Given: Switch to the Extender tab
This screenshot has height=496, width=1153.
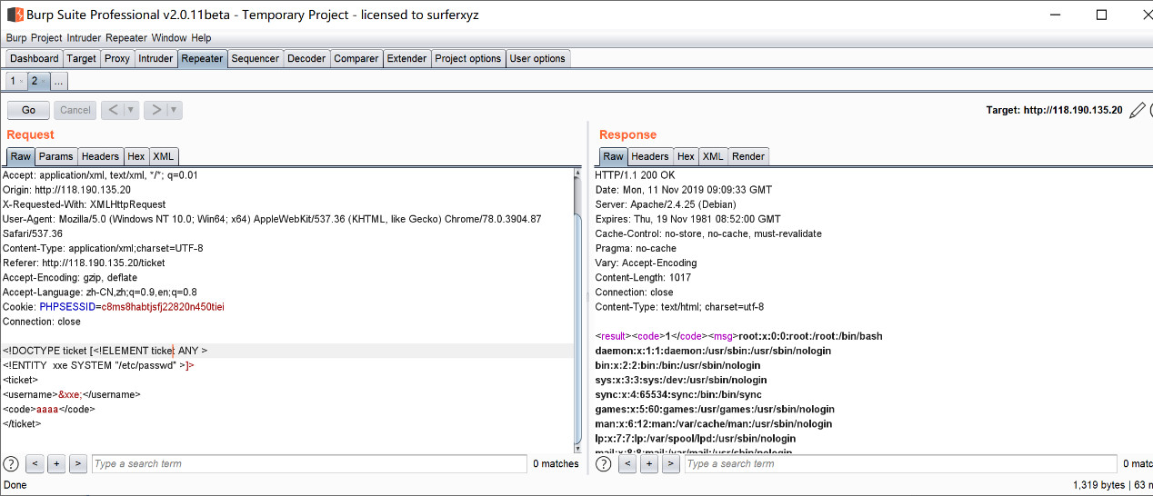Looking at the screenshot, I should 406,58.
